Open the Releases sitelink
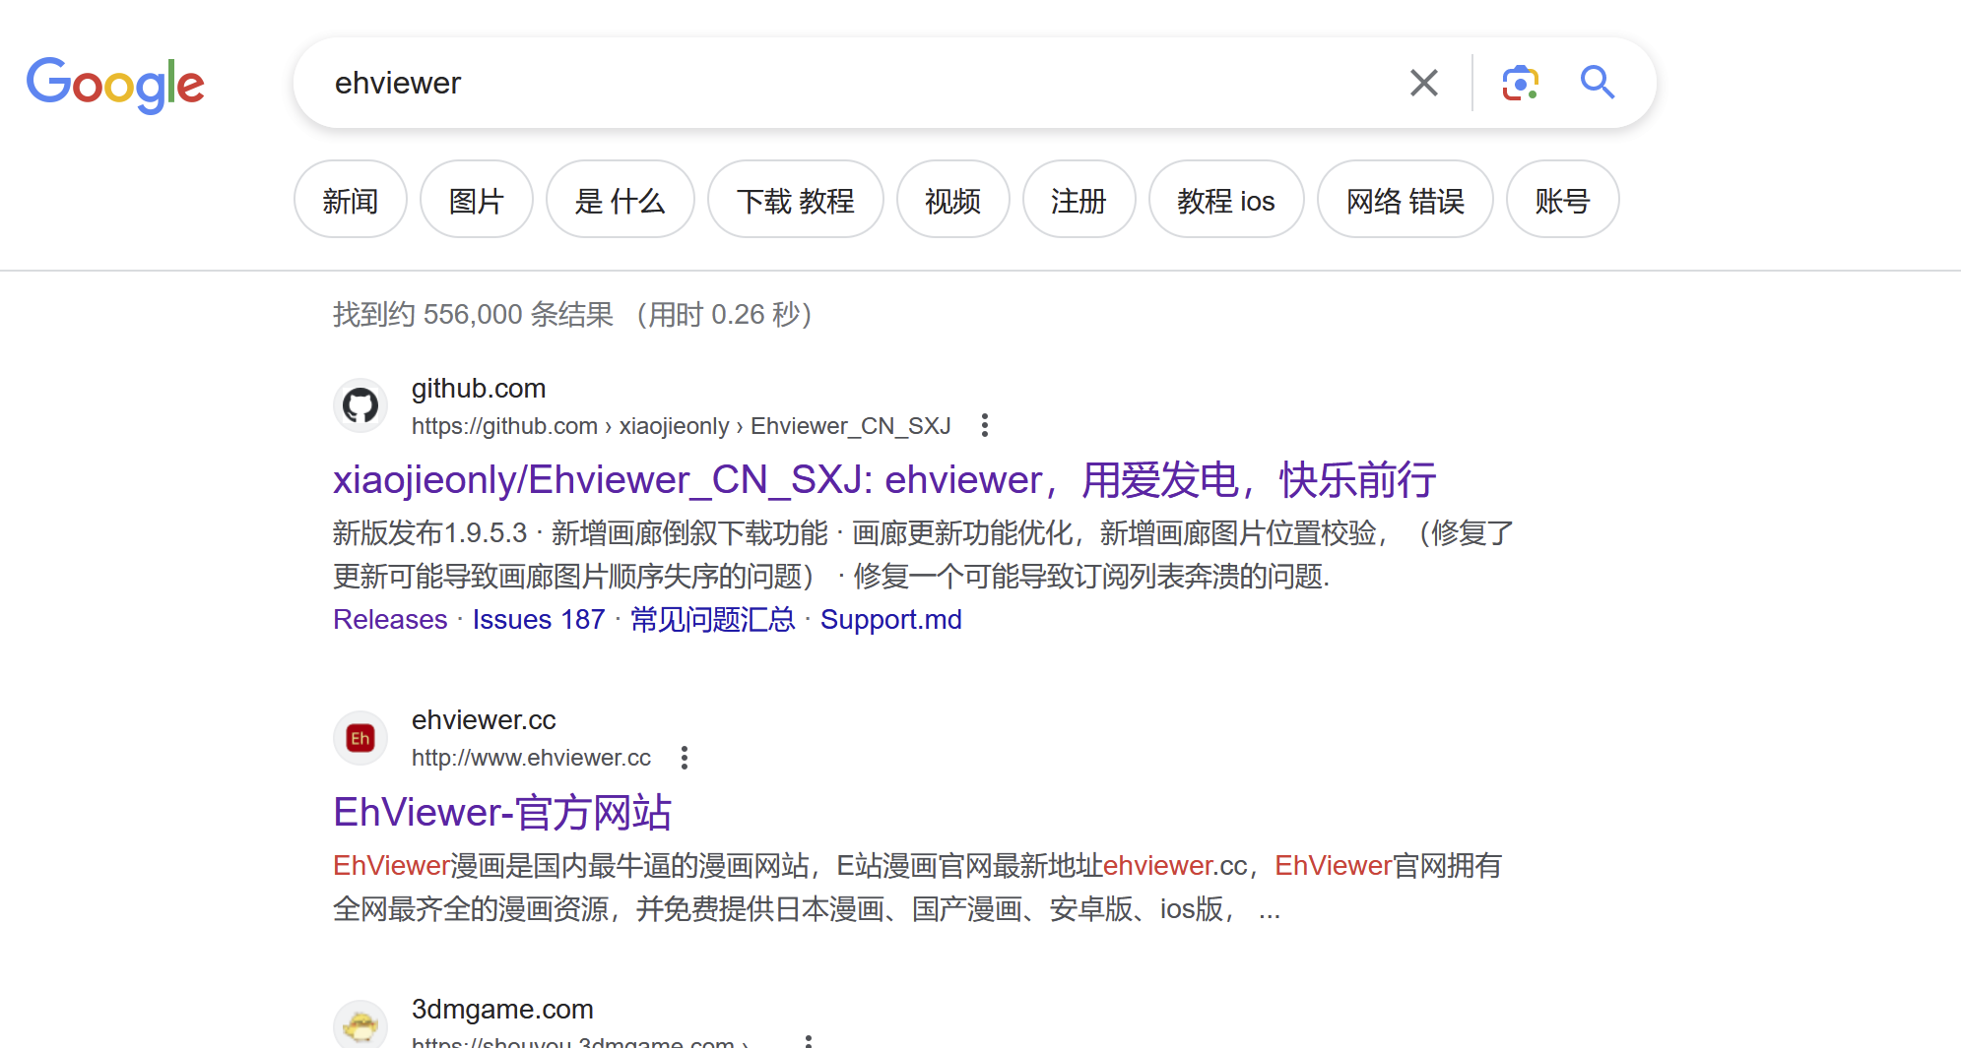The width and height of the screenshot is (1961, 1048). tap(390, 619)
